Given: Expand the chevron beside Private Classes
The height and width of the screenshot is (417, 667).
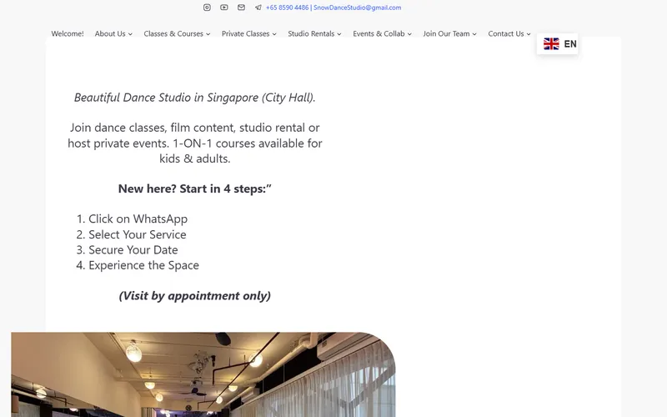Looking at the screenshot, I should (274, 34).
